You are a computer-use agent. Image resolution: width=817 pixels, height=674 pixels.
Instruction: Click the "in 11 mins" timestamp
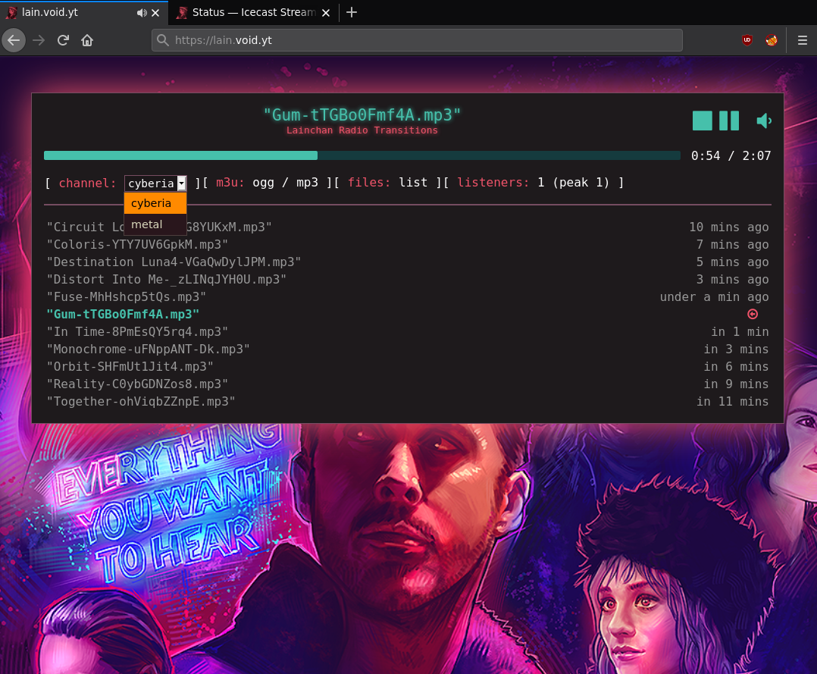pos(733,401)
